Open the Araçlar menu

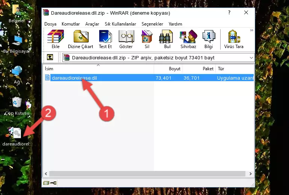(92, 24)
